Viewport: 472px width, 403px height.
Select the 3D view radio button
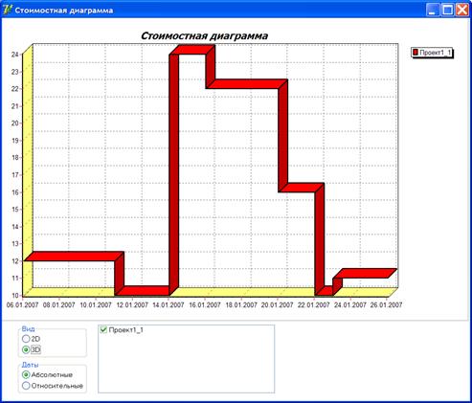pos(26,349)
